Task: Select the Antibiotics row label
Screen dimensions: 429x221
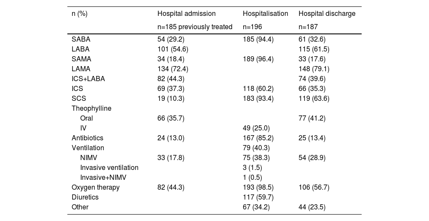Action: (88, 138)
